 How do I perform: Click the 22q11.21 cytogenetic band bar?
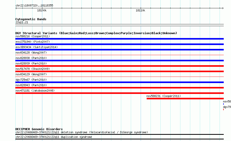[119, 25]
